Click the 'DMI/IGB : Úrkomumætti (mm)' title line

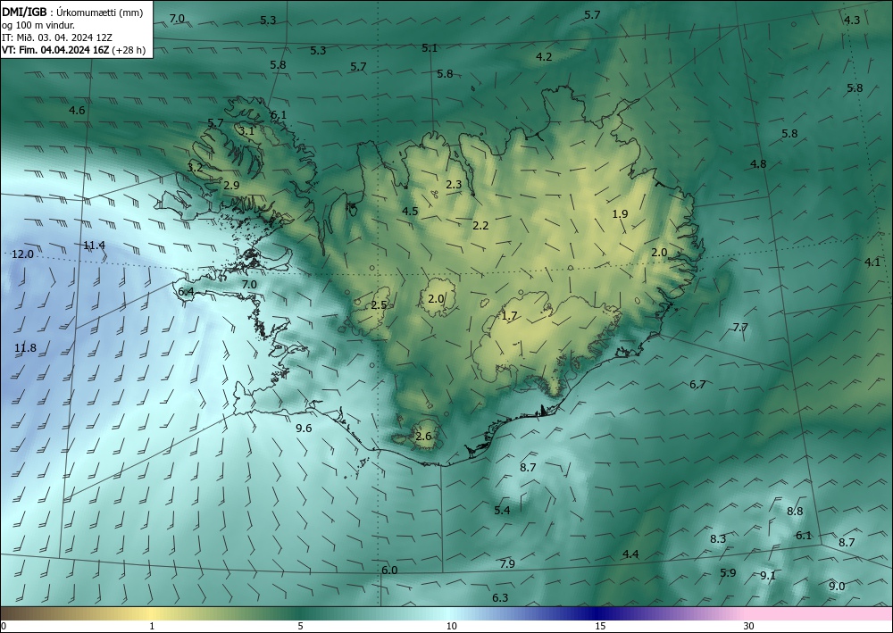(x=72, y=12)
